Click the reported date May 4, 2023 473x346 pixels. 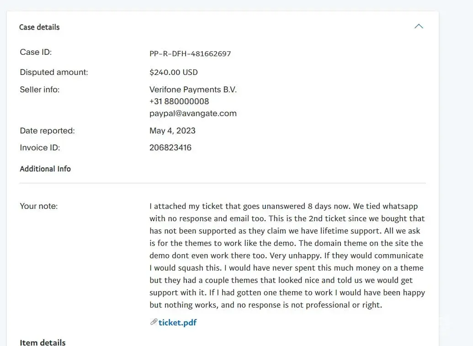[x=172, y=131]
